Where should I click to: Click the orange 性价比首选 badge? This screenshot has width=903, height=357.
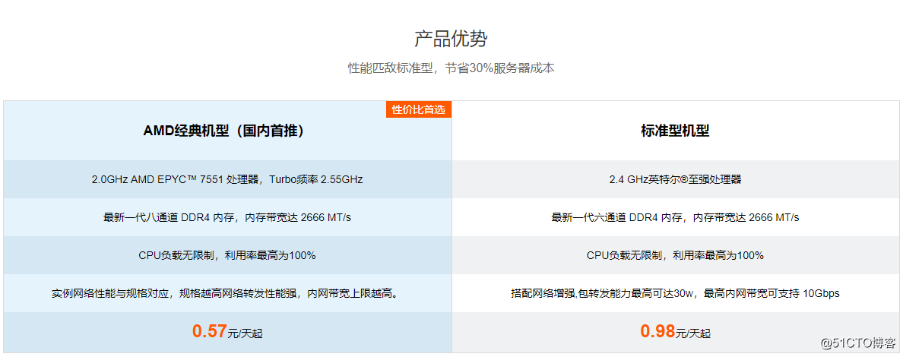tap(419, 109)
